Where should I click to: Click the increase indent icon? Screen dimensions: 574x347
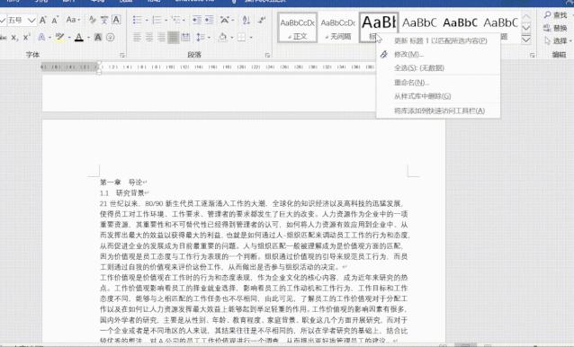[x=210, y=20]
